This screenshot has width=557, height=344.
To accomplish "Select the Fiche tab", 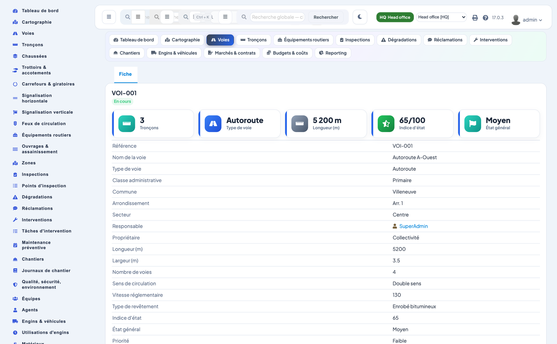I will pos(125,74).
